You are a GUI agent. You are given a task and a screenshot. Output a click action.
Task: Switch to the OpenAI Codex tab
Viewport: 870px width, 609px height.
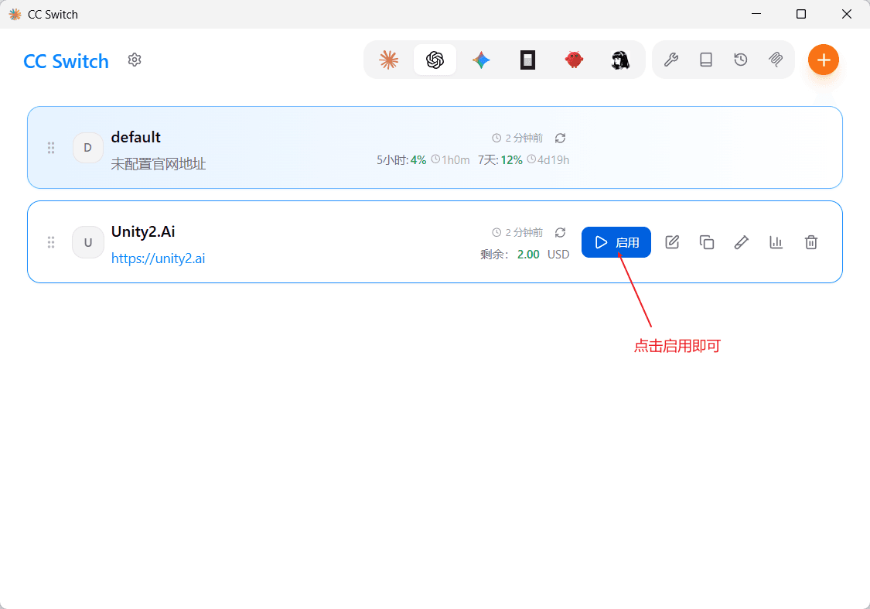point(435,60)
